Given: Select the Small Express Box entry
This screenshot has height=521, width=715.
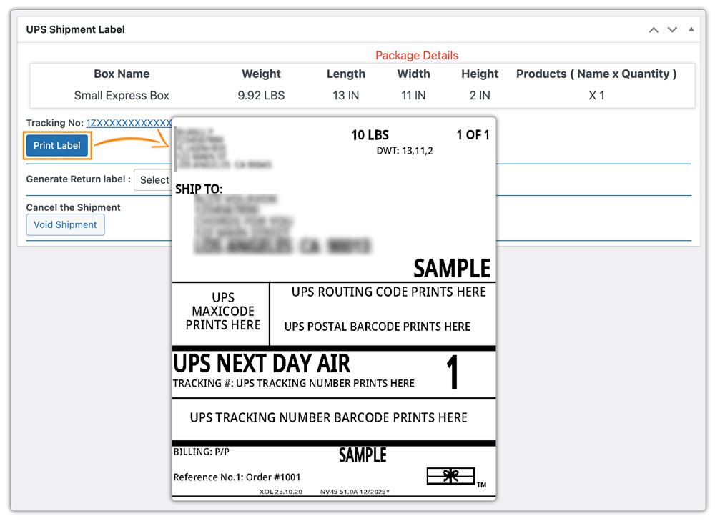Looking at the screenshot, I should pos(121,95).
